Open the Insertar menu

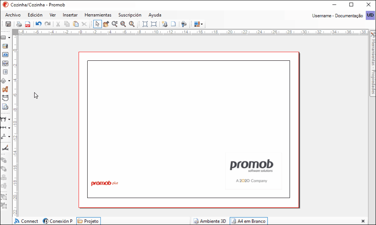pyautogui.click(x=70, y=15)
